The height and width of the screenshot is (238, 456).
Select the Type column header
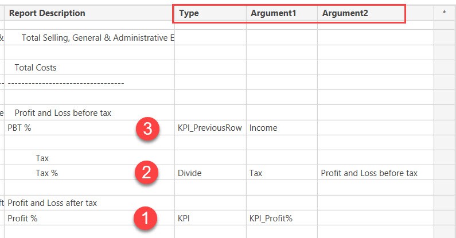coord(211,13)
